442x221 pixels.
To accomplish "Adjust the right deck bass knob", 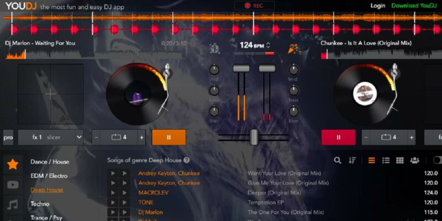I will (x=293, y=90).
